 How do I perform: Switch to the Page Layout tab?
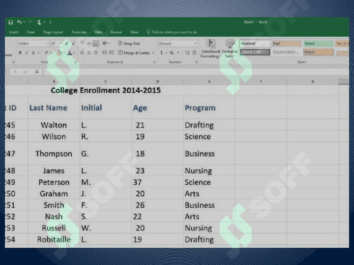click(53, 32)
